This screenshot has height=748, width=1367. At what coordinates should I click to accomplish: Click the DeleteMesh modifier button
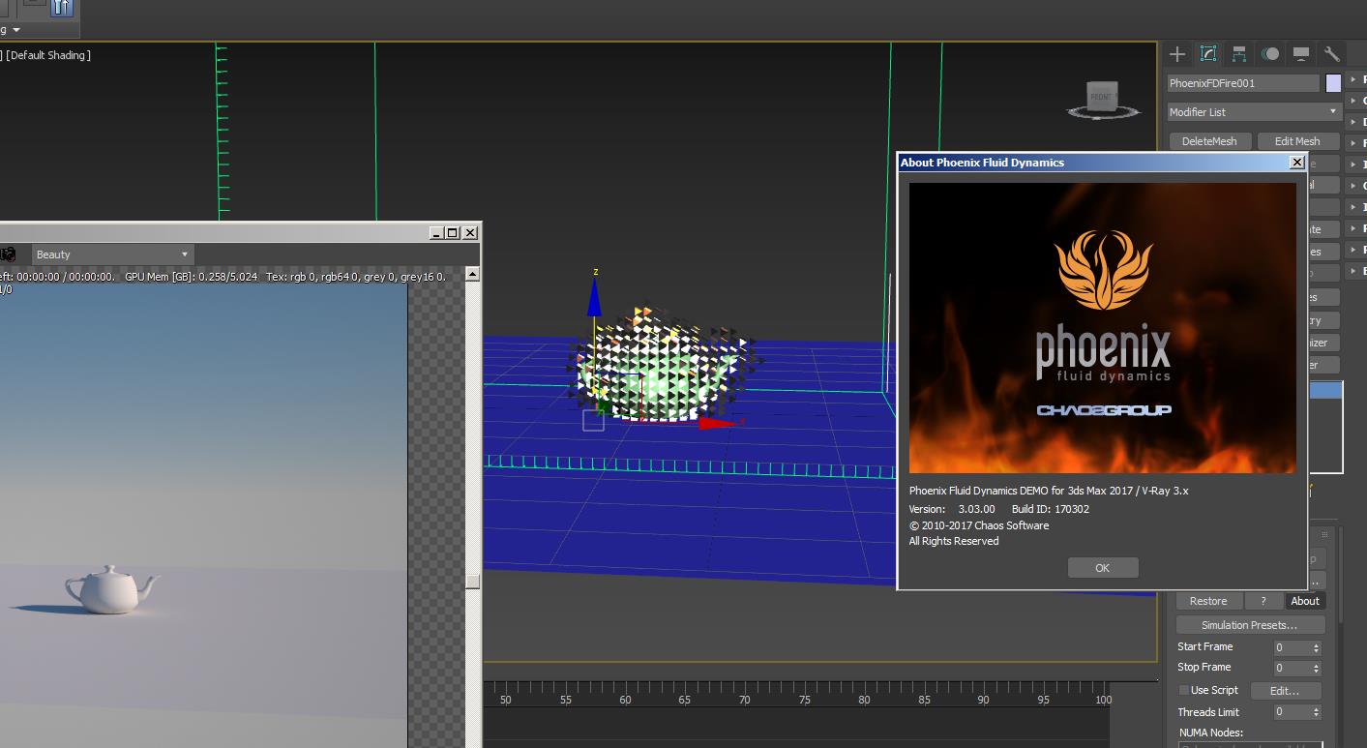[1209, 141]
